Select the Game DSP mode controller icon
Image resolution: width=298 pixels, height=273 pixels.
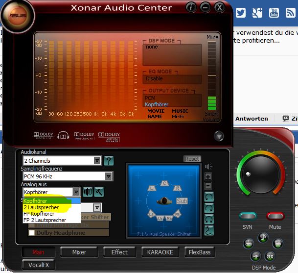click(x=249, y=244)
